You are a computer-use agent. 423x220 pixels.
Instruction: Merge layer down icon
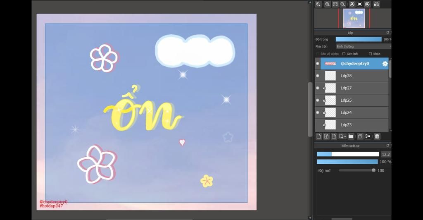click(367, 136)
